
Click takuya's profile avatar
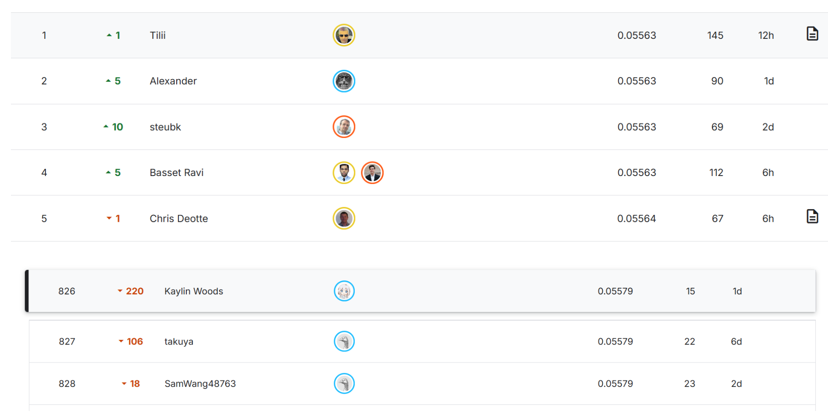[344, 342]
